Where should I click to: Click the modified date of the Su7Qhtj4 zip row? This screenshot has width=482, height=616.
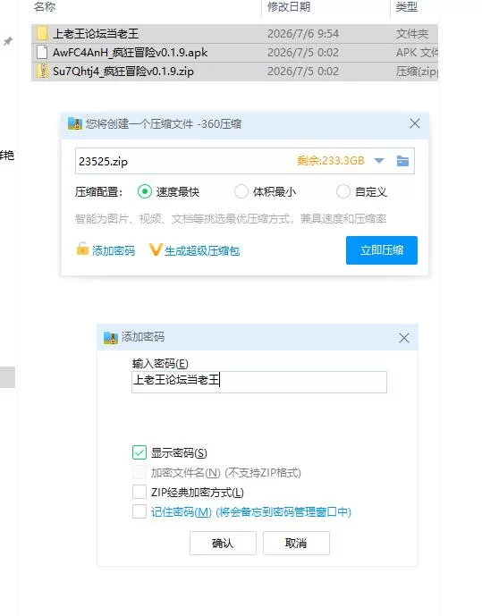point(303,72)
